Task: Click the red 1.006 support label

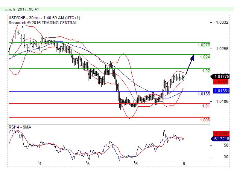Action: click(205, 120)
